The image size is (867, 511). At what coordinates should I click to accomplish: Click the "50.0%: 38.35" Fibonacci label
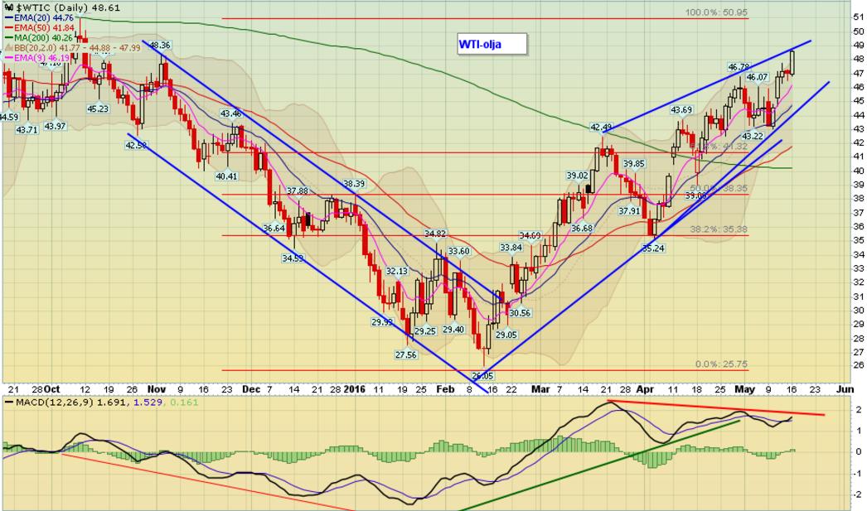(x=719, y=188)
